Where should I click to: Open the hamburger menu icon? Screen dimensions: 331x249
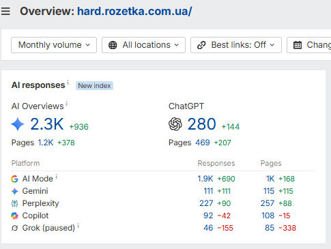[x=5, y=11]
